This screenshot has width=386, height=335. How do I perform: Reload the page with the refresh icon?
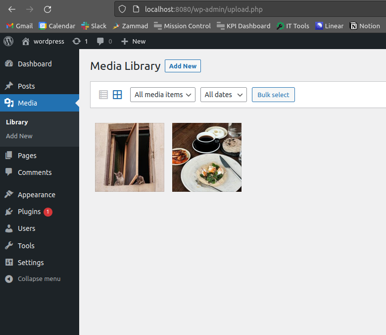[48, 9]
